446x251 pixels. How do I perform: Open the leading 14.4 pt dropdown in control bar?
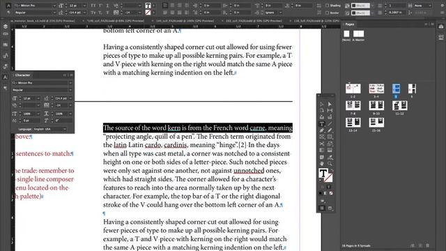tap(84, 13)
